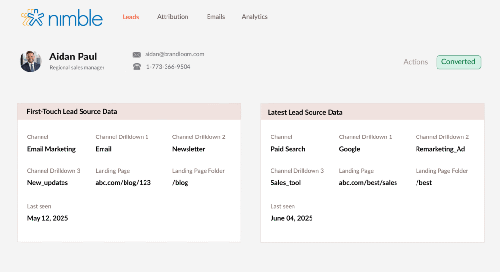
Task: Select the /best folder value
Action: [x=423, y=183]
